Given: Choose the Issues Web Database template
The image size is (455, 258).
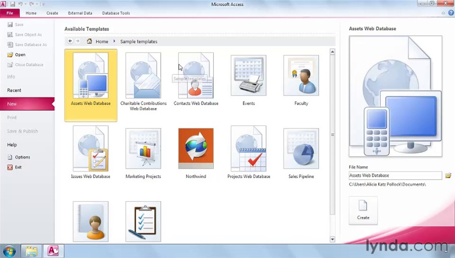Looking at the screenshot, I should (91, 153).
